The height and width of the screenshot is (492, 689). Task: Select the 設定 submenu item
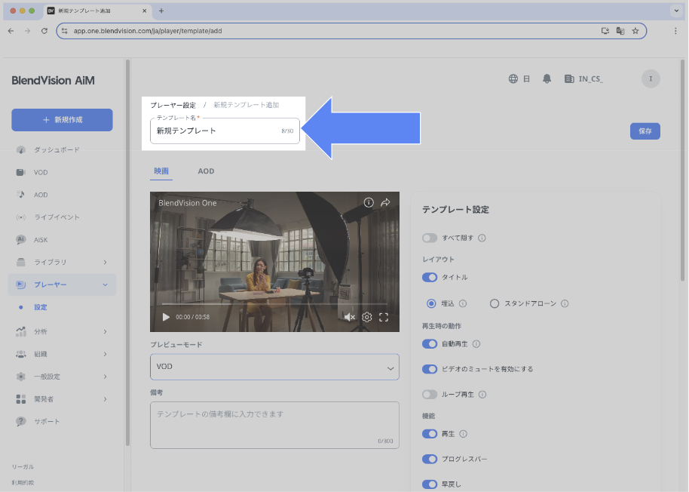point(41,307)
